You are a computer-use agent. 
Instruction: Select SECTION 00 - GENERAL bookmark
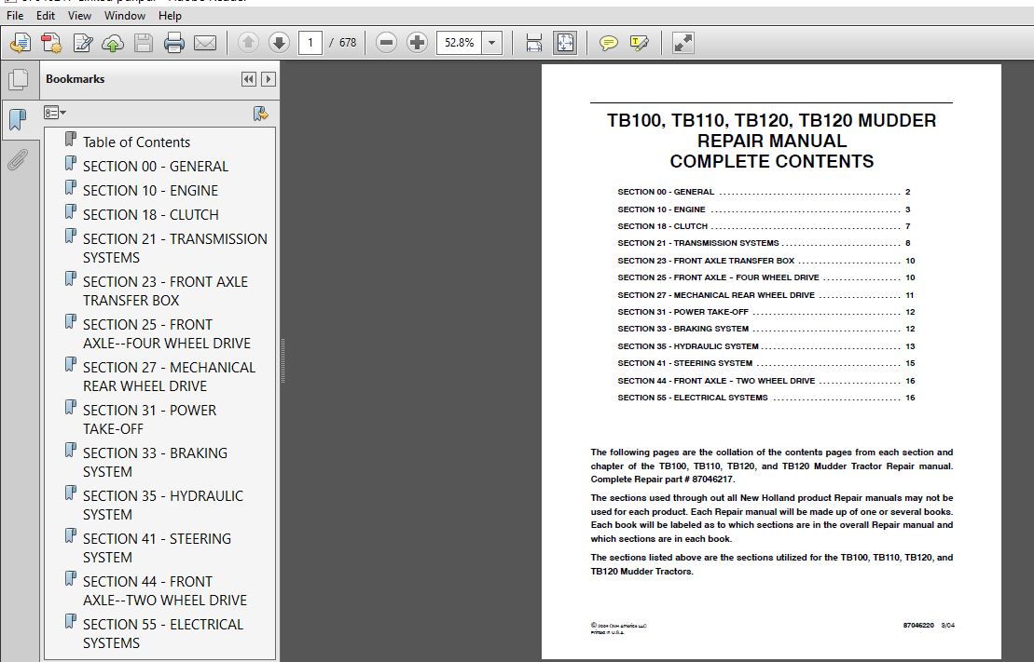click(155, 167)
